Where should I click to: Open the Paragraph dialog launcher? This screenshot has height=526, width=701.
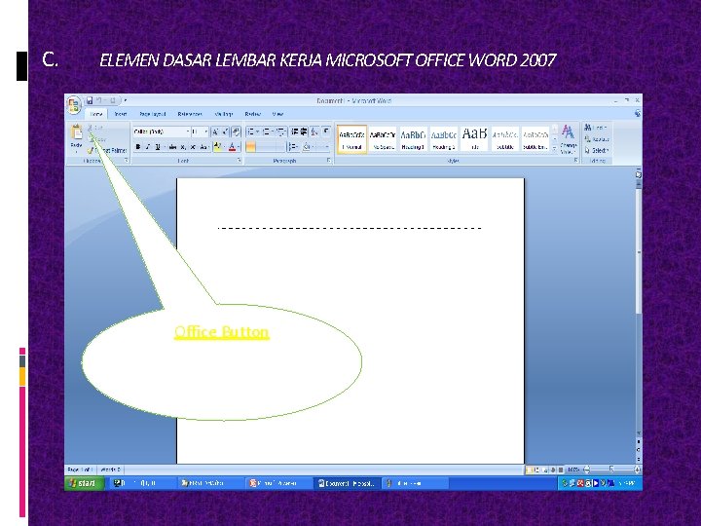329,160
